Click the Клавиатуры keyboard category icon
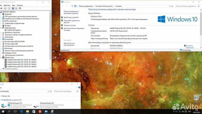 pos(3,37)
